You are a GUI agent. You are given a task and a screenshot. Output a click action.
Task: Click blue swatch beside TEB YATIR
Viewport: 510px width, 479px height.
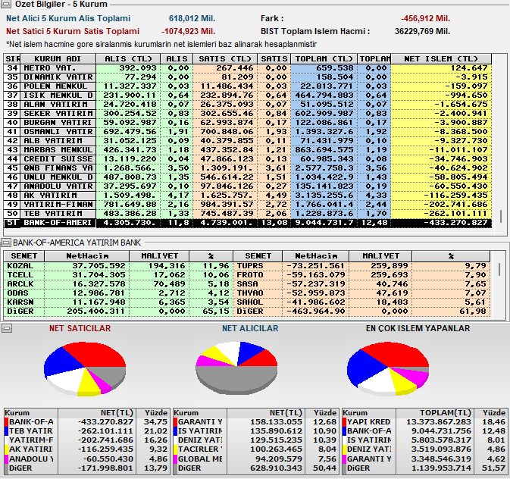(x=6, y=431)
